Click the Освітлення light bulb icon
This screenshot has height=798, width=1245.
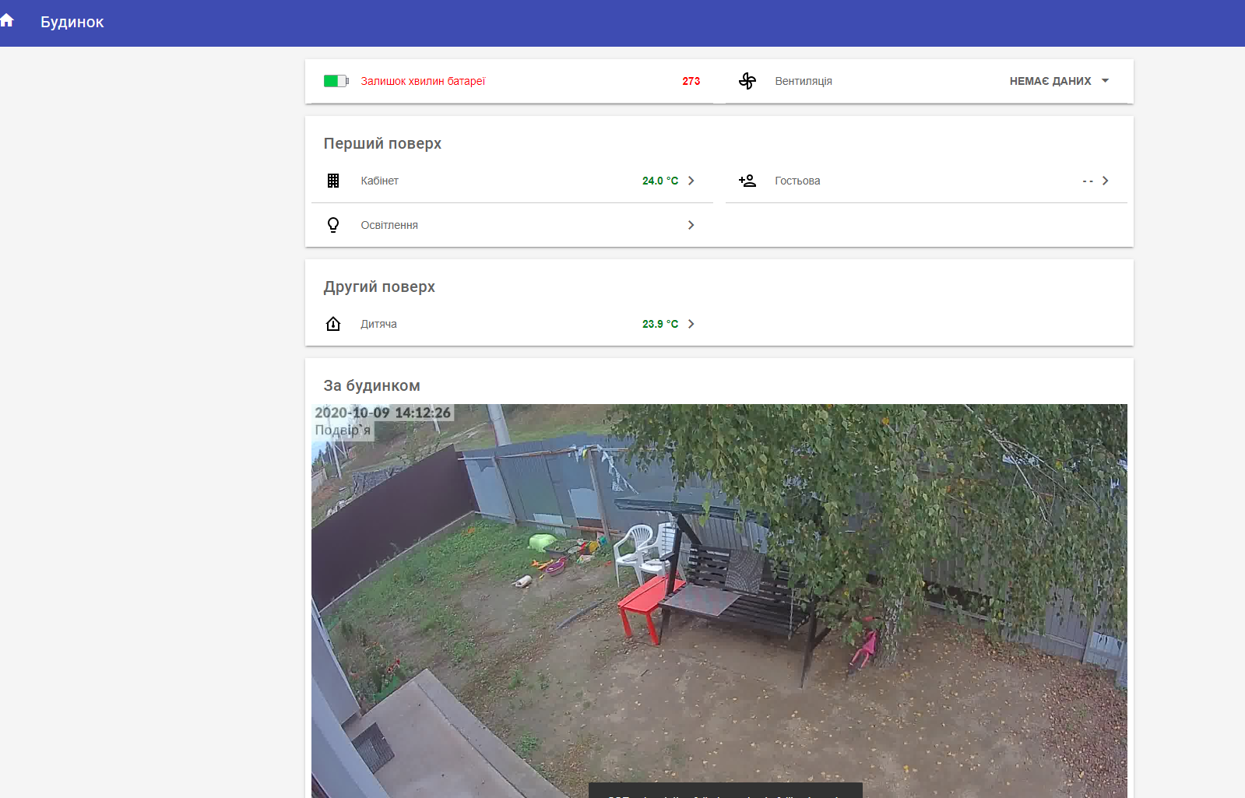333,225
